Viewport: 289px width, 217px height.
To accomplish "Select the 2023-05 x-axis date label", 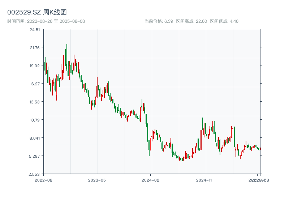I will coord(97,180).
